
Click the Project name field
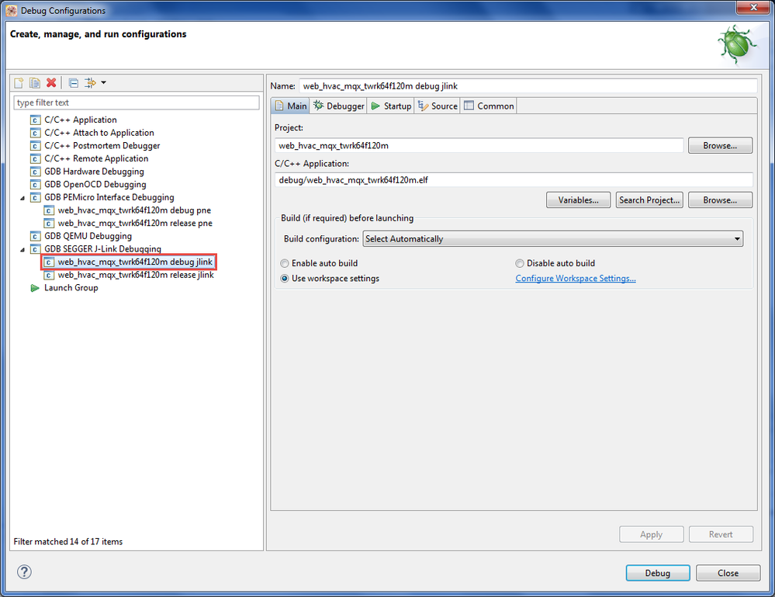pos(479,145)
